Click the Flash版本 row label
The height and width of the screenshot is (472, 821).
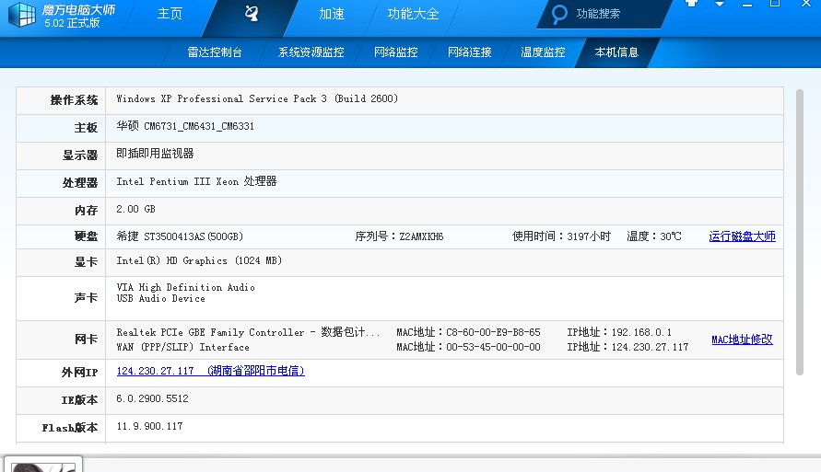pos(70,428)
